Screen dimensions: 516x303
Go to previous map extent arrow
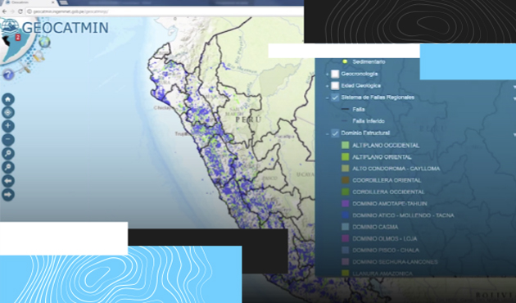point(8,181)
